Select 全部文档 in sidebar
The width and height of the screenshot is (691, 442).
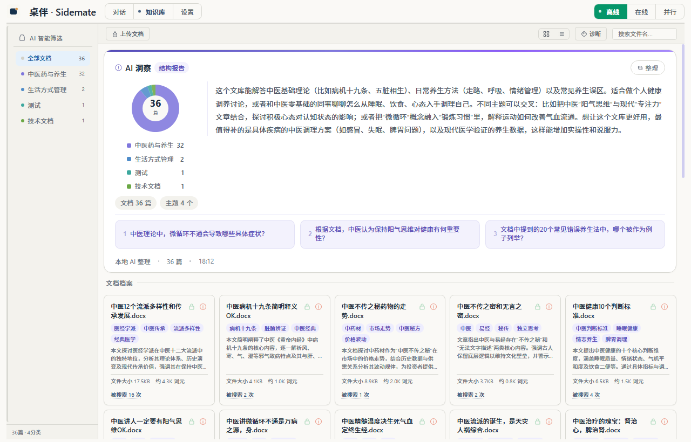click(53, 58)
